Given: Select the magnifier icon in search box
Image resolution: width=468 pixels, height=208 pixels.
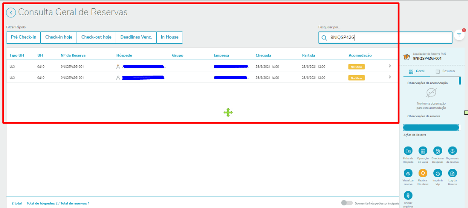Looking at the screenshot, I should click(324, 38).
